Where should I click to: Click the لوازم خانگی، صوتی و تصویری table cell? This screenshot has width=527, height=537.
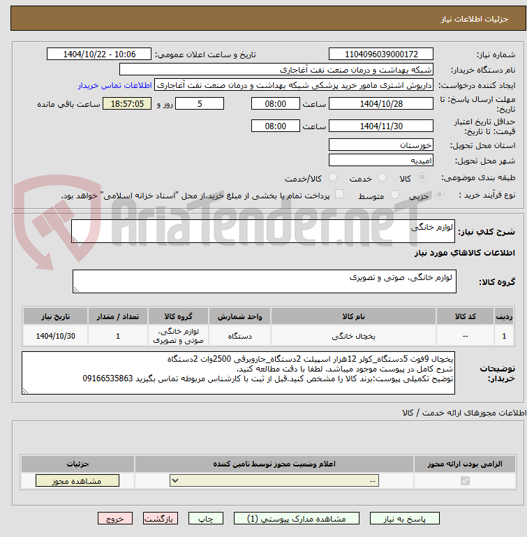pyautogui.click(x=179, y=336)
